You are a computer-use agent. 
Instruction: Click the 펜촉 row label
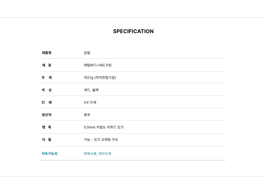[47, 127]
